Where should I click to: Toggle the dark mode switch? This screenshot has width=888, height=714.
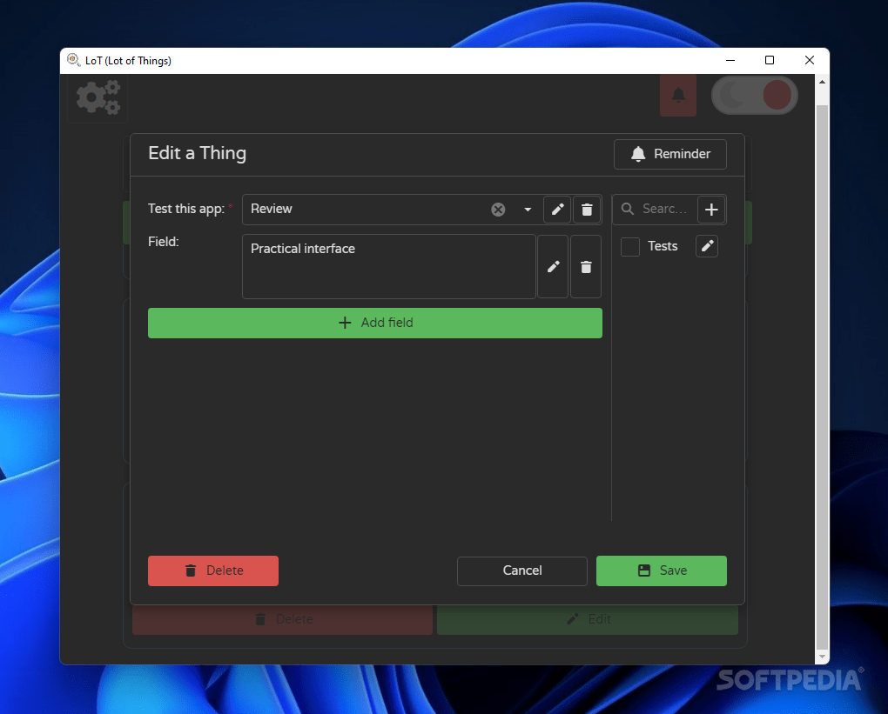[x=754, y=95]
